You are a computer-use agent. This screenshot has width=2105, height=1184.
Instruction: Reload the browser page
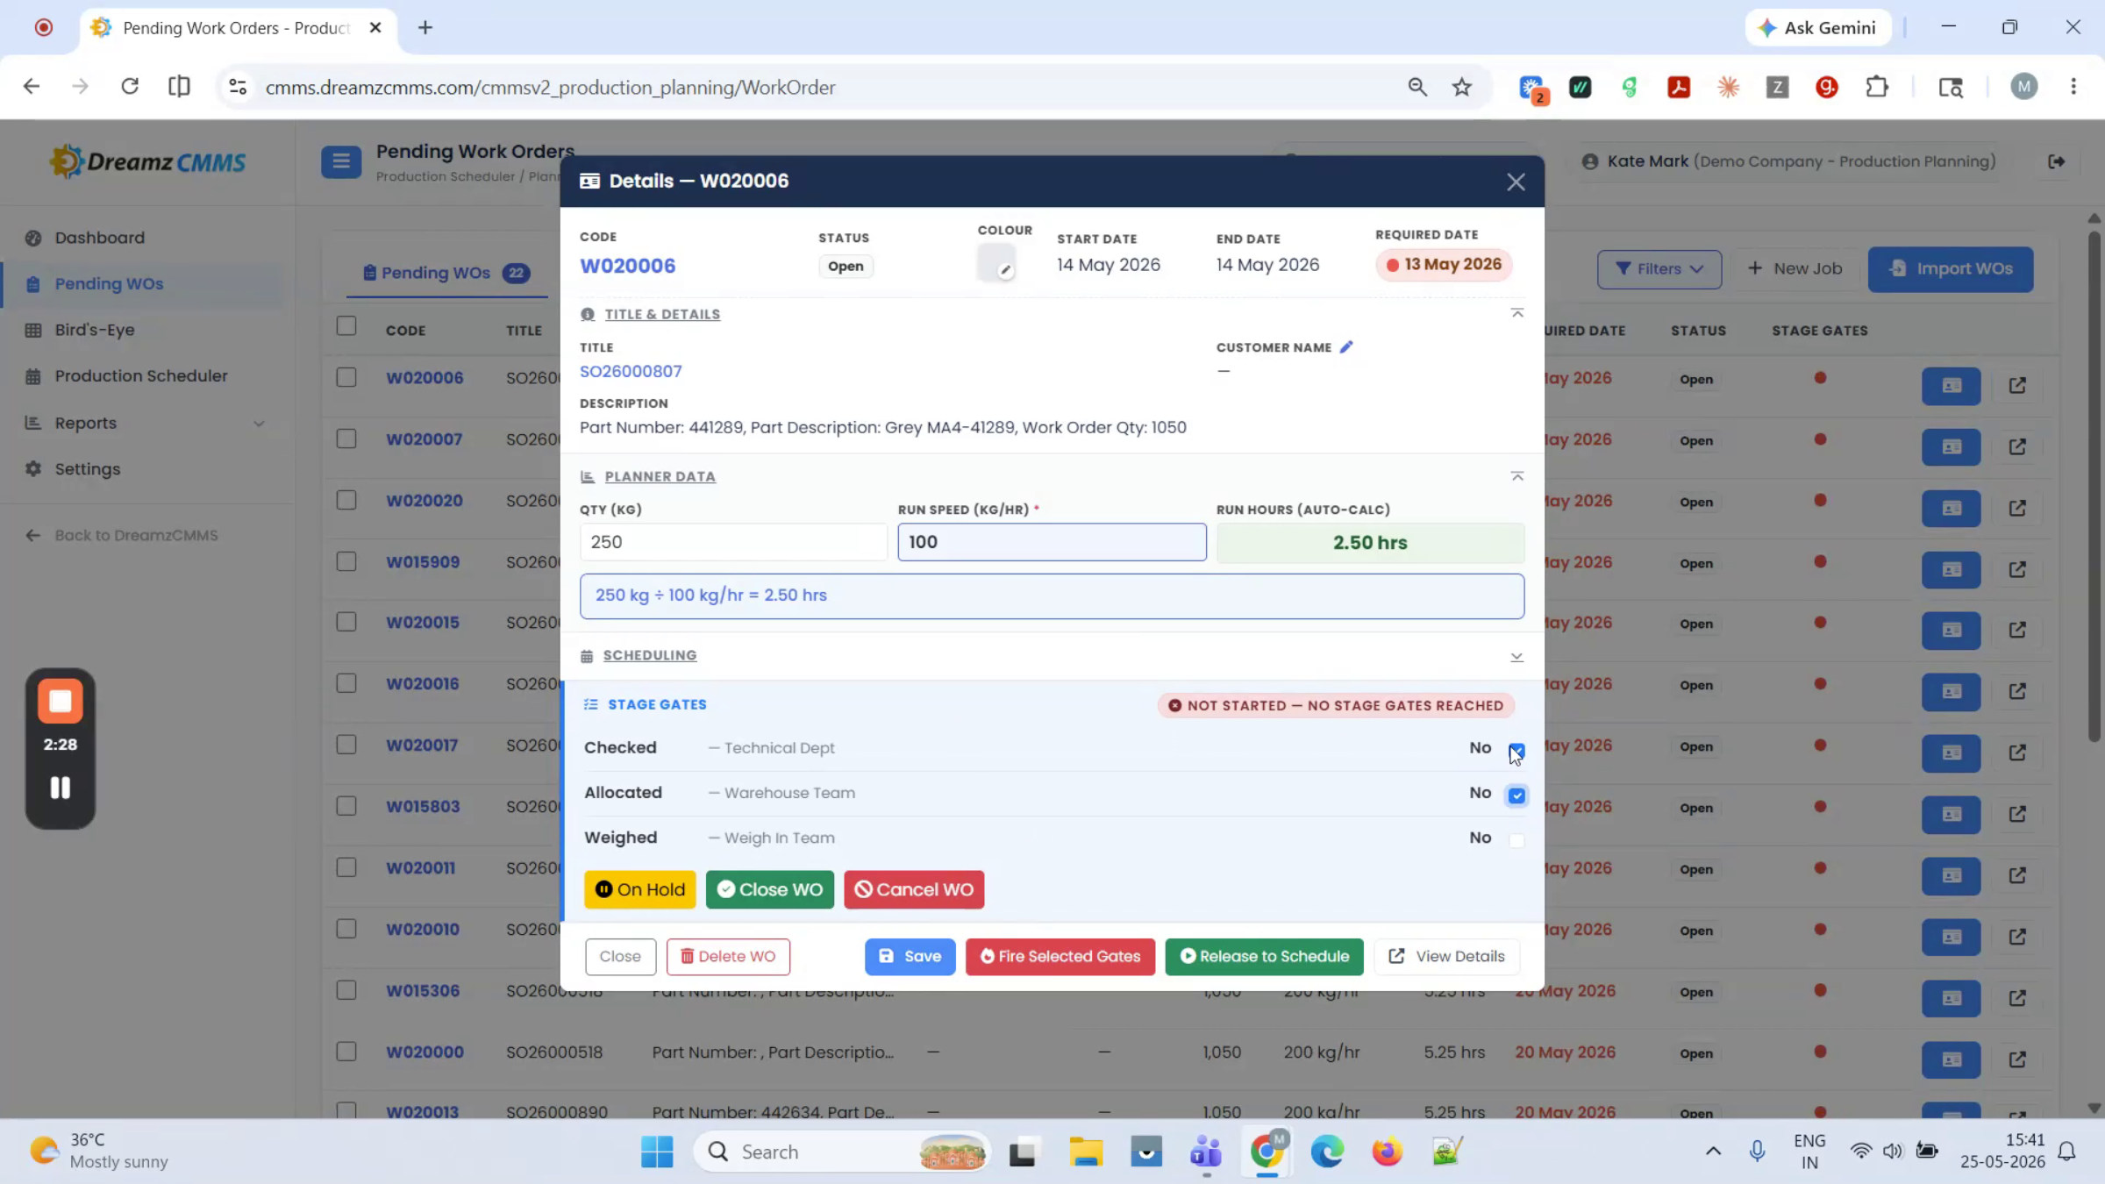[130, 87]
